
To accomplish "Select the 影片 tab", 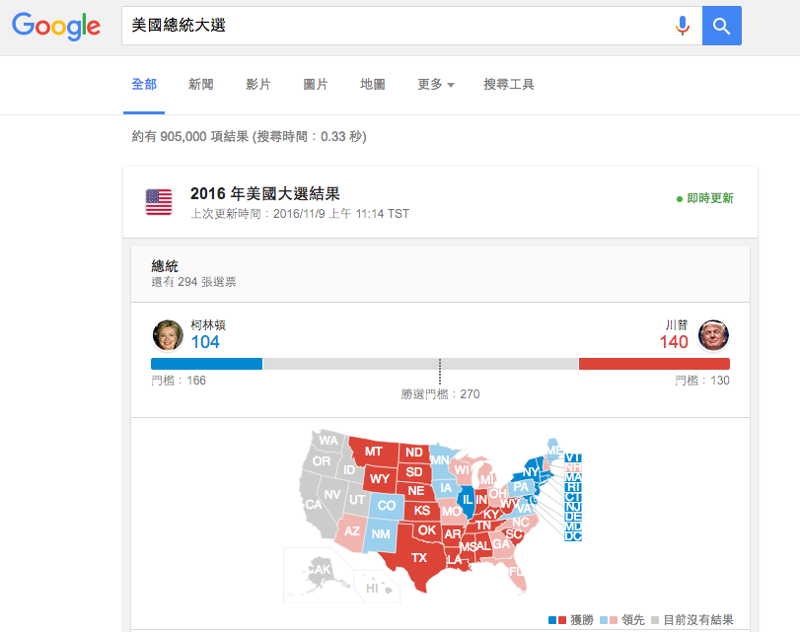I will pyautogui.click(x=258, y=85).
